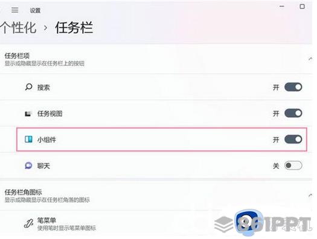Screen dimensions: 317x239
Task: Click the 设置 window title
Action: pyautogui.click(x=35, y=10)
